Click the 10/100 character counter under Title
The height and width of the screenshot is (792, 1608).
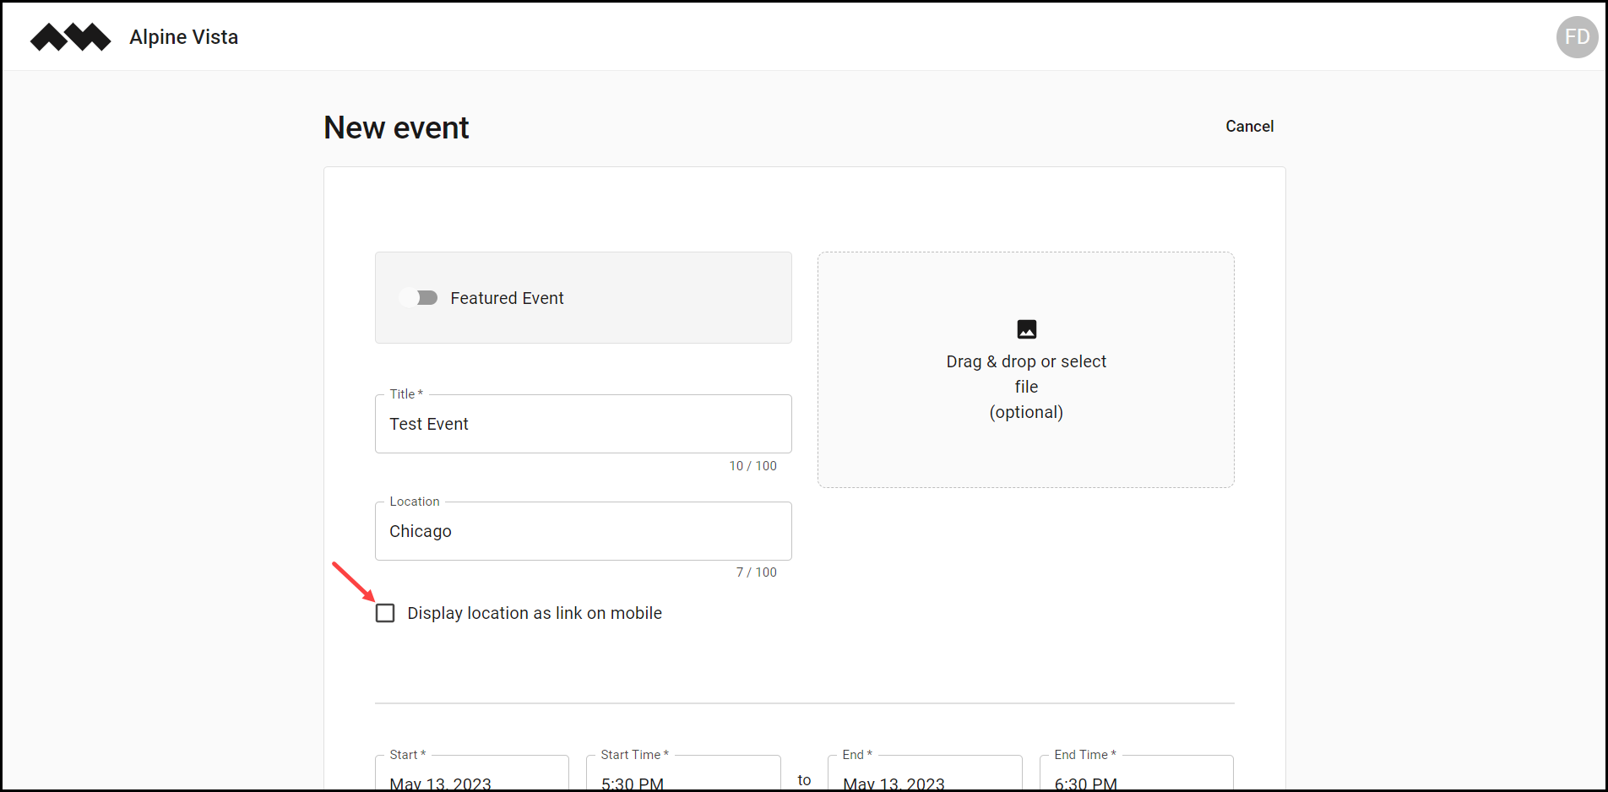click(x=752, y=465)
